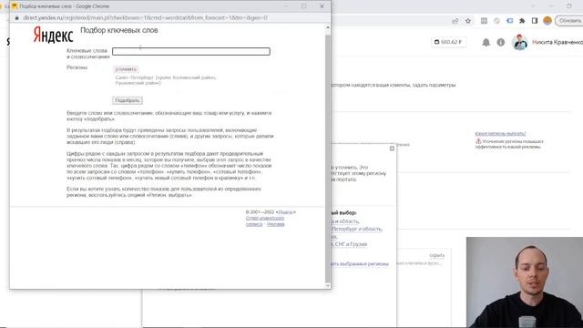583x328 pixels.
Task: Click popup window favicon in title bar
Action: tap(15, 6)
